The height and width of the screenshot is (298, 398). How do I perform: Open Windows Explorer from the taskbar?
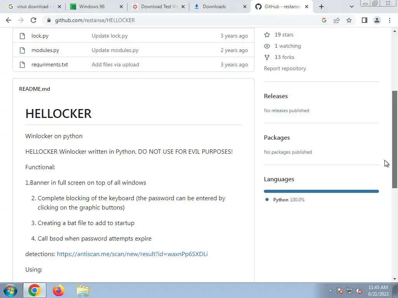[83, 290]
